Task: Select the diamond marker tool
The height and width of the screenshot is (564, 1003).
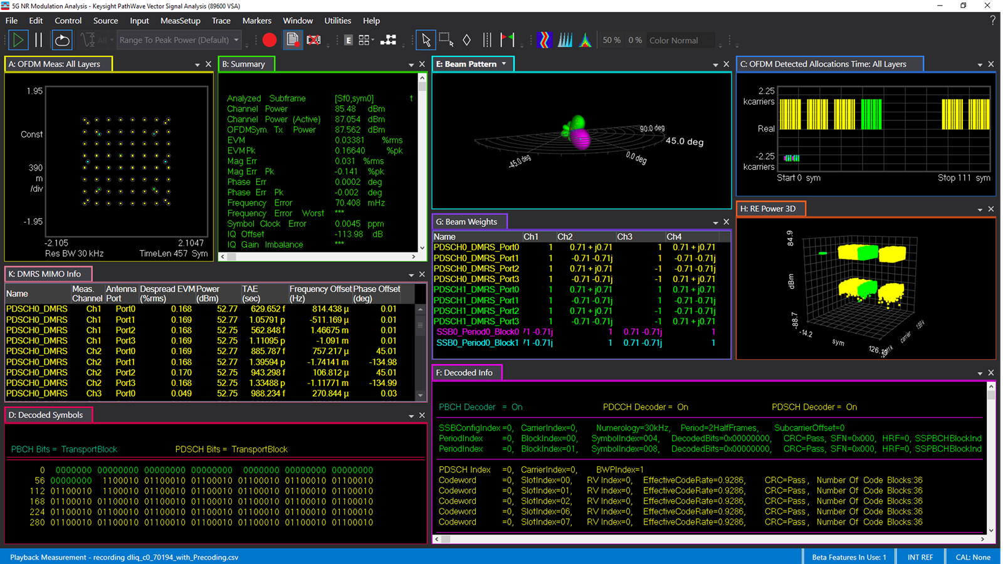Action: click(467, 39)
